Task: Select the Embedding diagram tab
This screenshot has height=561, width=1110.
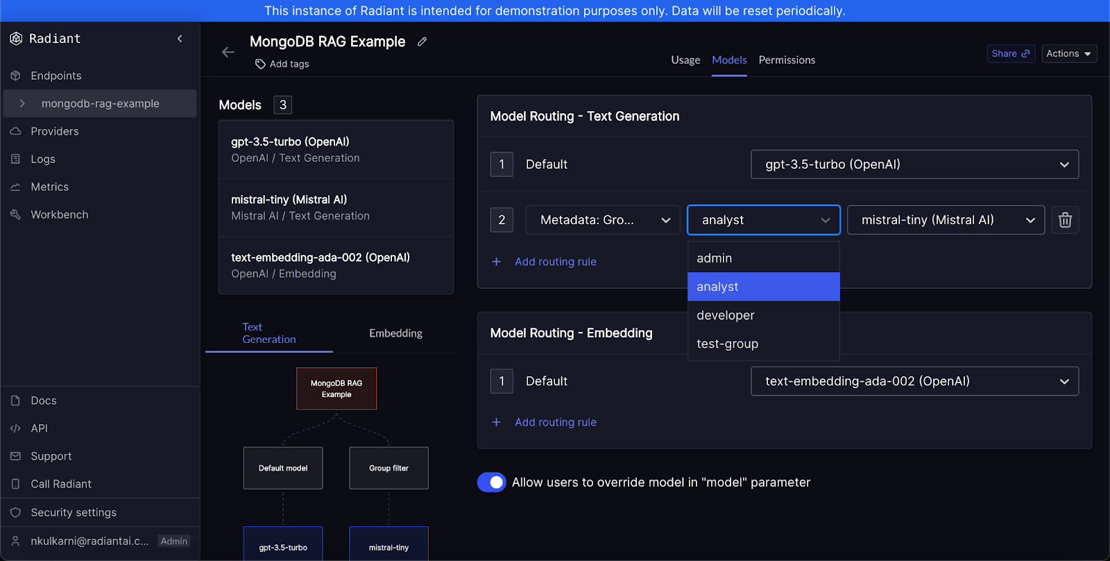Action: tap(395, 333)
